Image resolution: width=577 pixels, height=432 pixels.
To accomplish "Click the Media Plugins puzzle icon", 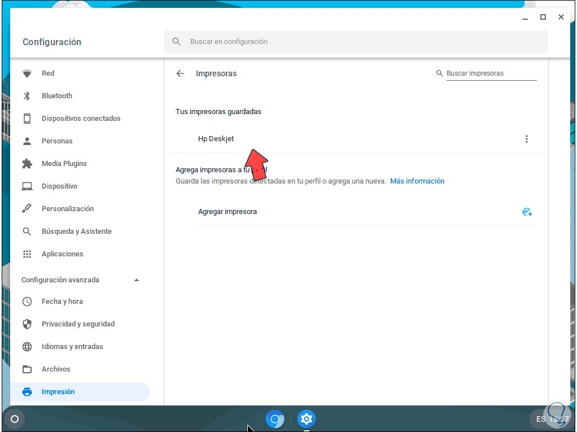I will point(27,164).
